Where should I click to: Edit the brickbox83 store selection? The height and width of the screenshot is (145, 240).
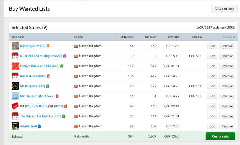tap(212, 46)
